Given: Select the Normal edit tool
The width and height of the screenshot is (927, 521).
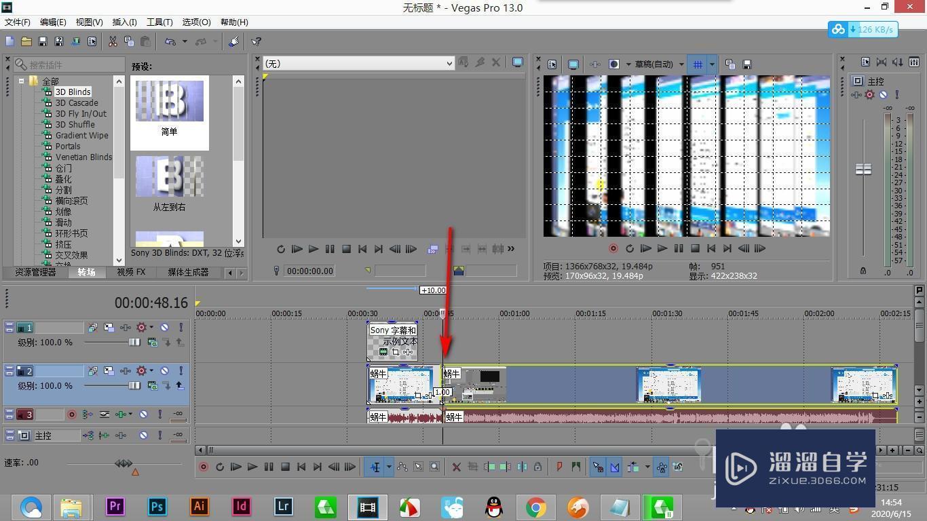Looking at the screenshot, I should point(375,467).
